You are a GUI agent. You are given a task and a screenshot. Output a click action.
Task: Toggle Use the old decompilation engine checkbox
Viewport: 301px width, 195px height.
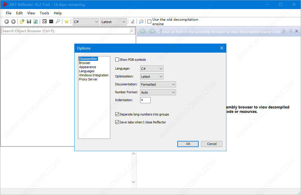click(149, 22)
